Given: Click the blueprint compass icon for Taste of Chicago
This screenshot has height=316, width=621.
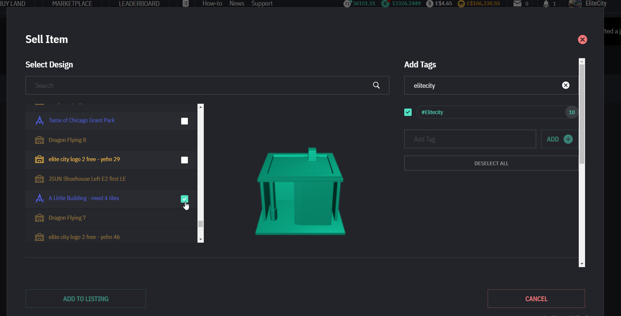Looking at the screenshot, I should click(40, 120).
